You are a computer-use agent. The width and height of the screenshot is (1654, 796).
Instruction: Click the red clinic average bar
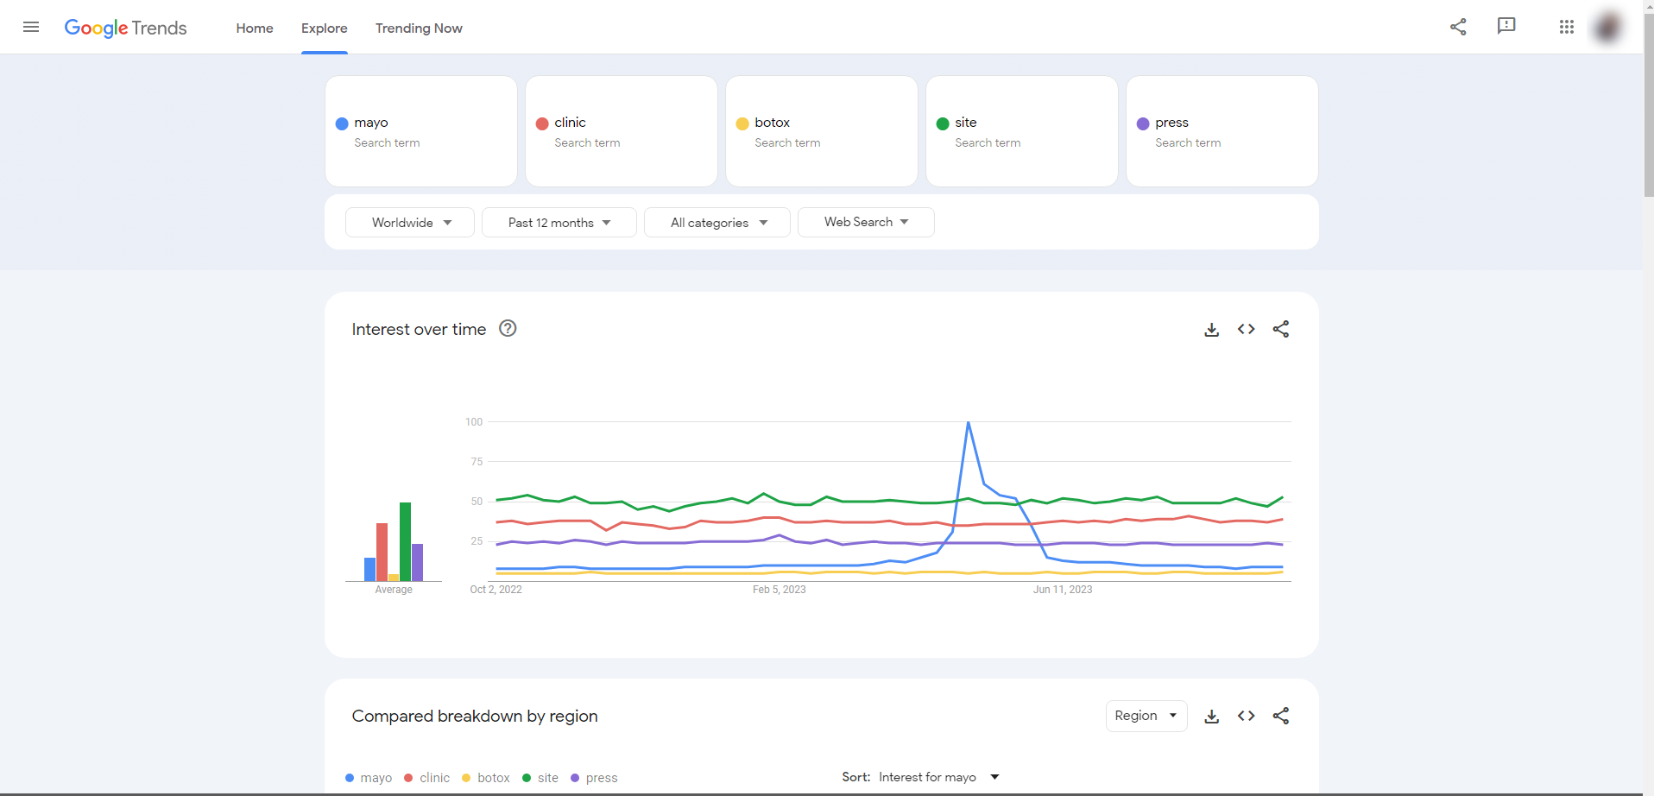coord(382,552)
